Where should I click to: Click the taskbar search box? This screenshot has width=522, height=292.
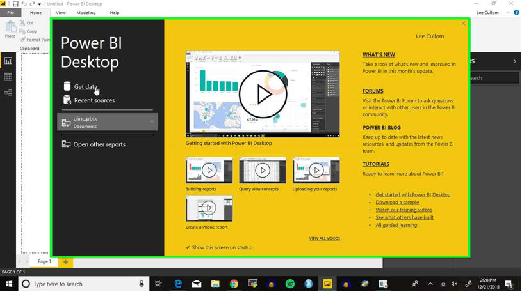(x=83, y=284)
